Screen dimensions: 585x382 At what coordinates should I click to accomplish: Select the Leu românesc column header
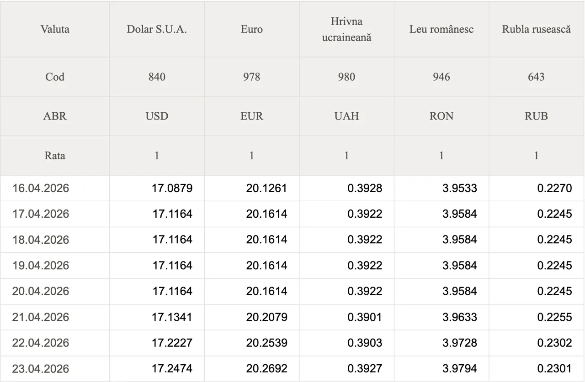pos(441,30)
